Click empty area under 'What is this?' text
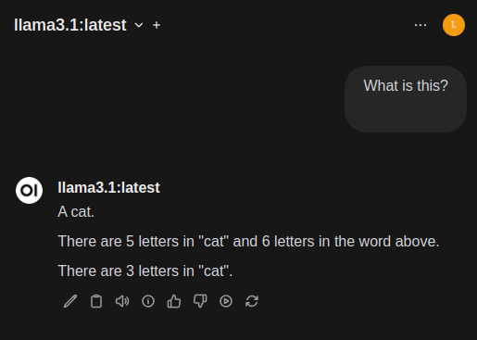Viewport: 477px width, 340px height. point(406,113)
